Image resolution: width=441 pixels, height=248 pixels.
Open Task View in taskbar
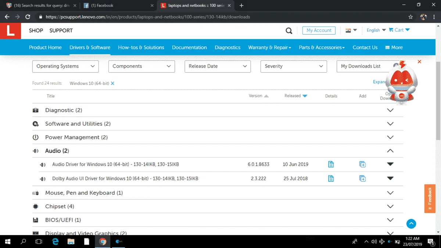point(39,241)
